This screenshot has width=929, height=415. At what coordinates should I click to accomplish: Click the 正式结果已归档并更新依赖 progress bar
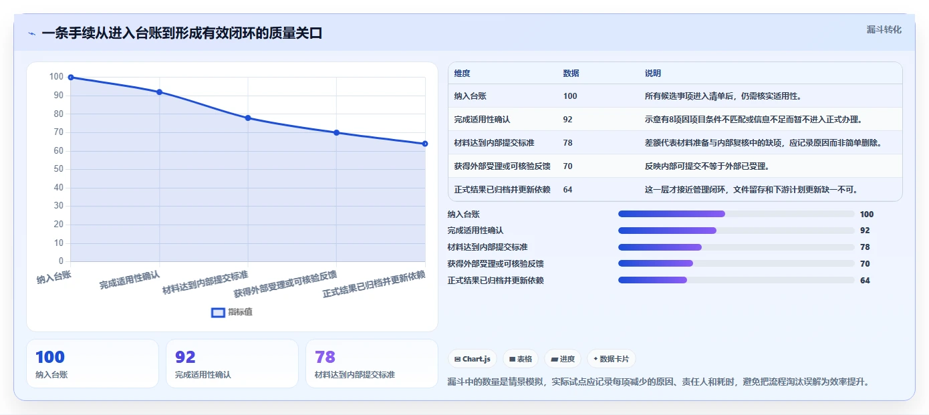(x=736, y=280)
